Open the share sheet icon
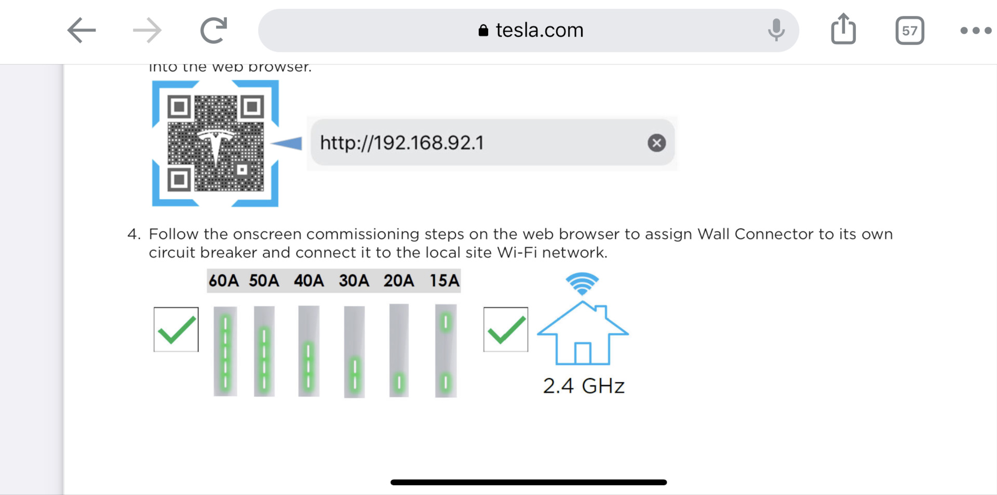 point(843,29)
